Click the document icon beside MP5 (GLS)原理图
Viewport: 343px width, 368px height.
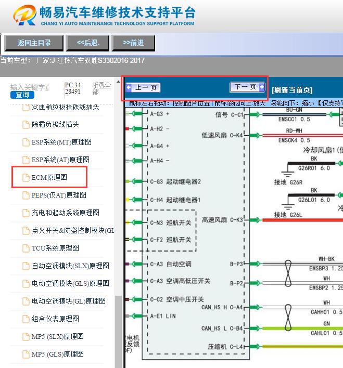(x=26, y=354)
